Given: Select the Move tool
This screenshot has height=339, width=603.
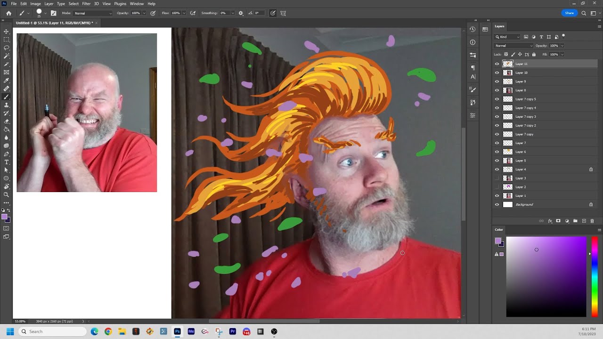Looking at the screenshot, I should coord(6,32).
